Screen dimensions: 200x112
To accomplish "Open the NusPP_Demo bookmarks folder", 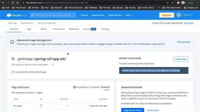I will (x=146, y=7).
